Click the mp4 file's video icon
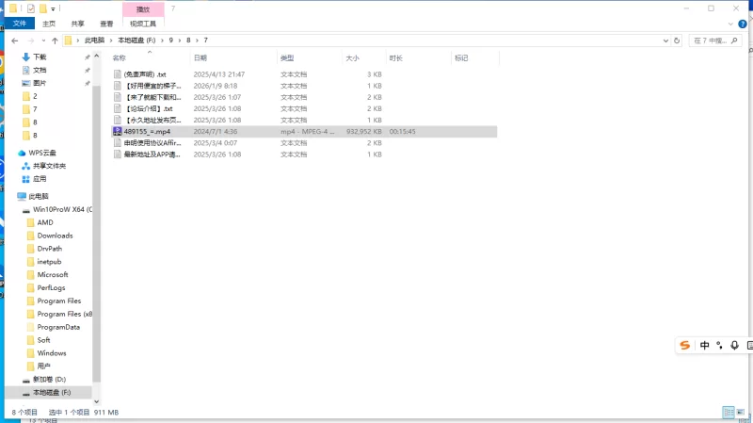 coord(117,131)
